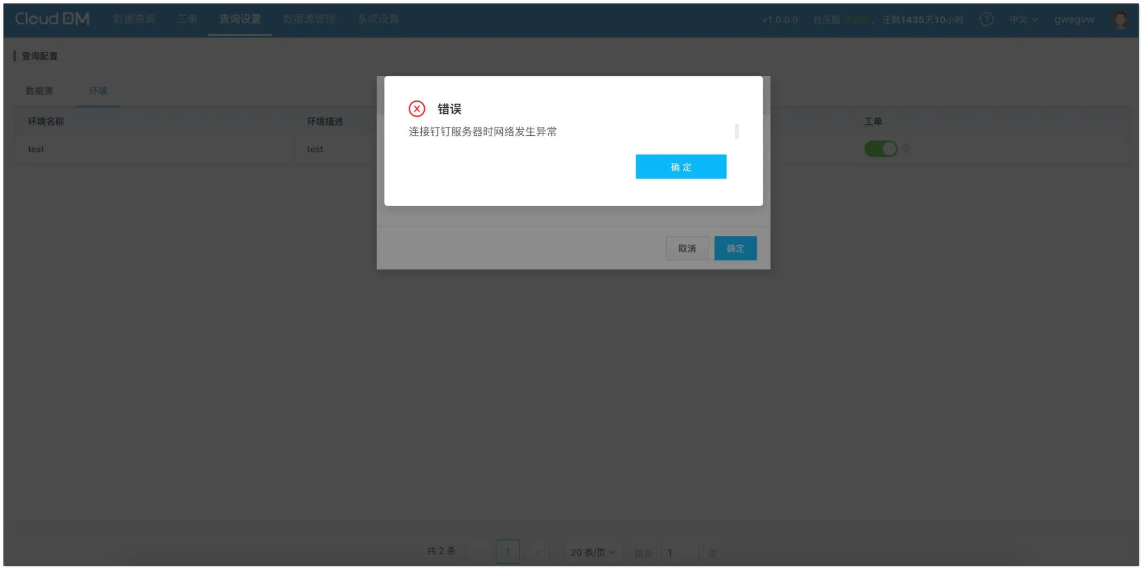Click the info icon beside the 工单 toggle
1144x571 pixels.
point(906,148)
